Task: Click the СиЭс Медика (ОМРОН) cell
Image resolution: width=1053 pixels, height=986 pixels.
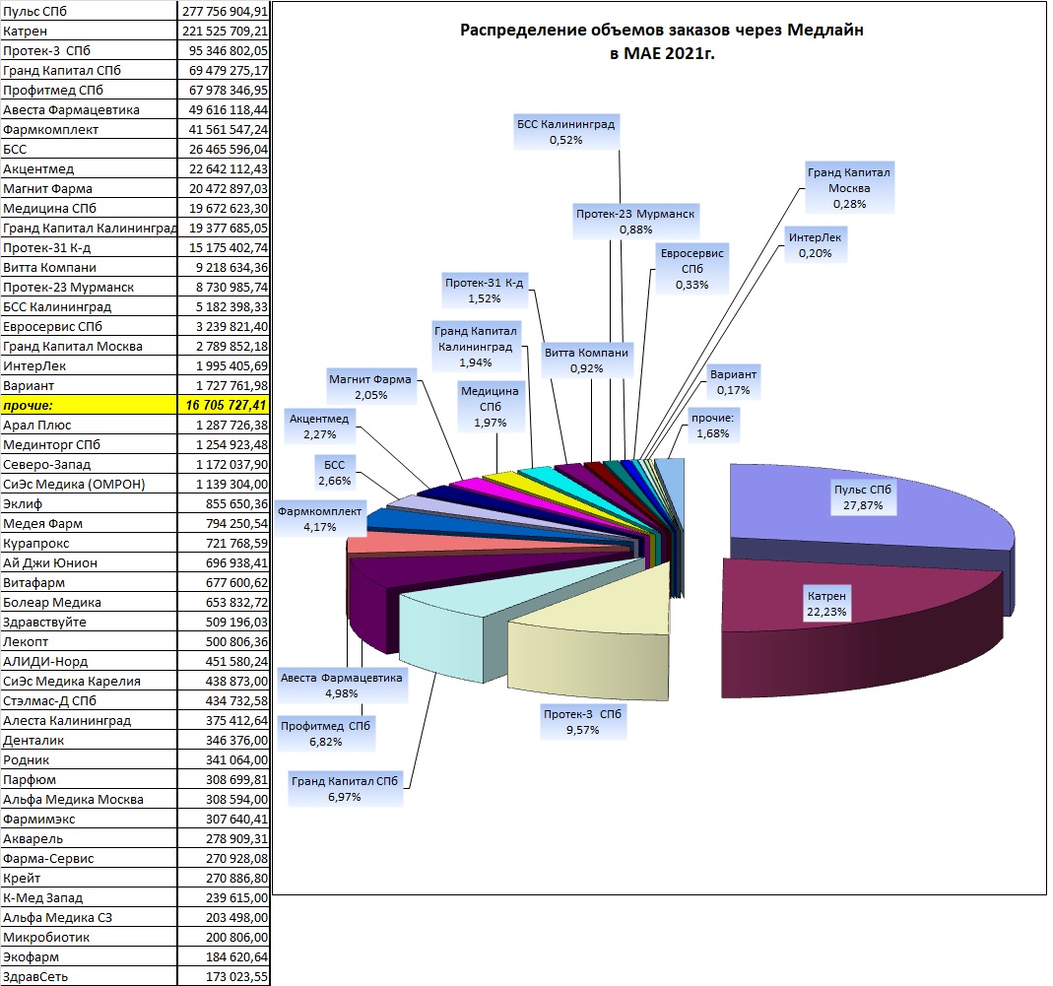Action: [x=89, y=484]
